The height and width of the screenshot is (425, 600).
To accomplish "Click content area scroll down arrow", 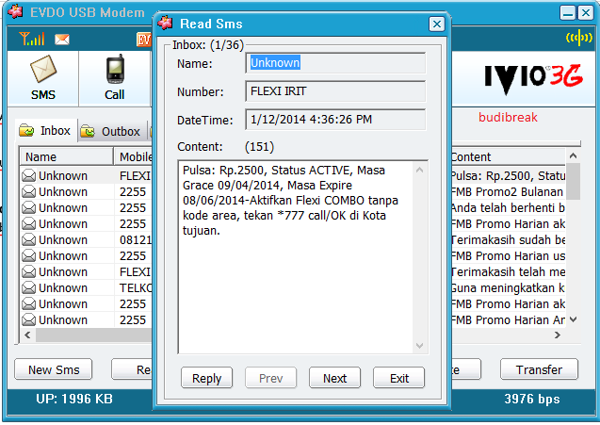I will click(x=420, y=346).
